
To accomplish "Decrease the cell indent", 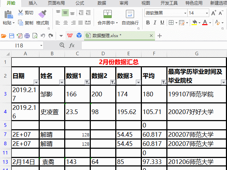I will (x=81, y=13).
